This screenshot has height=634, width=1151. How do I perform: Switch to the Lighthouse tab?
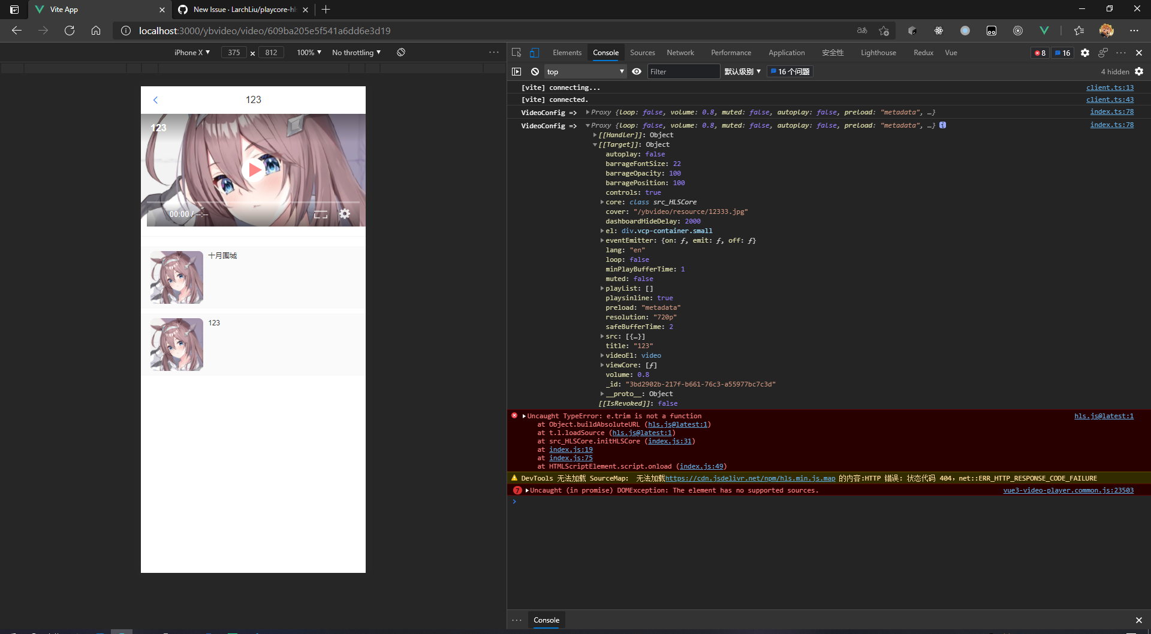click(878, 53)
